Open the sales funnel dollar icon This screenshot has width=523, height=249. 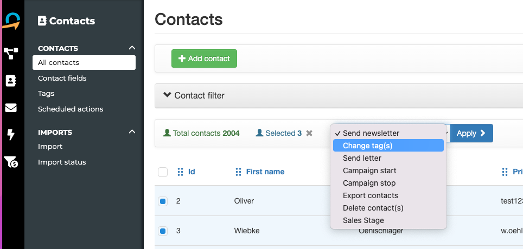click(x=11, y=162)
